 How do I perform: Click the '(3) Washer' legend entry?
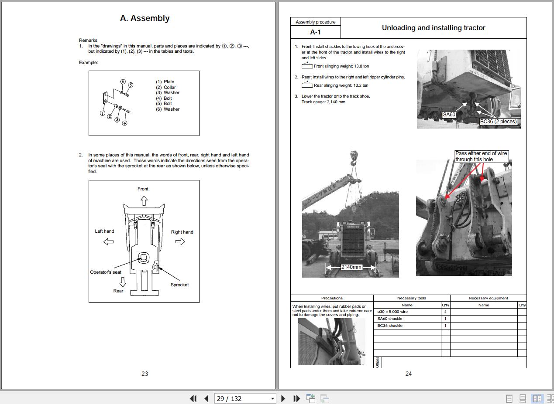tap(168, 92)
